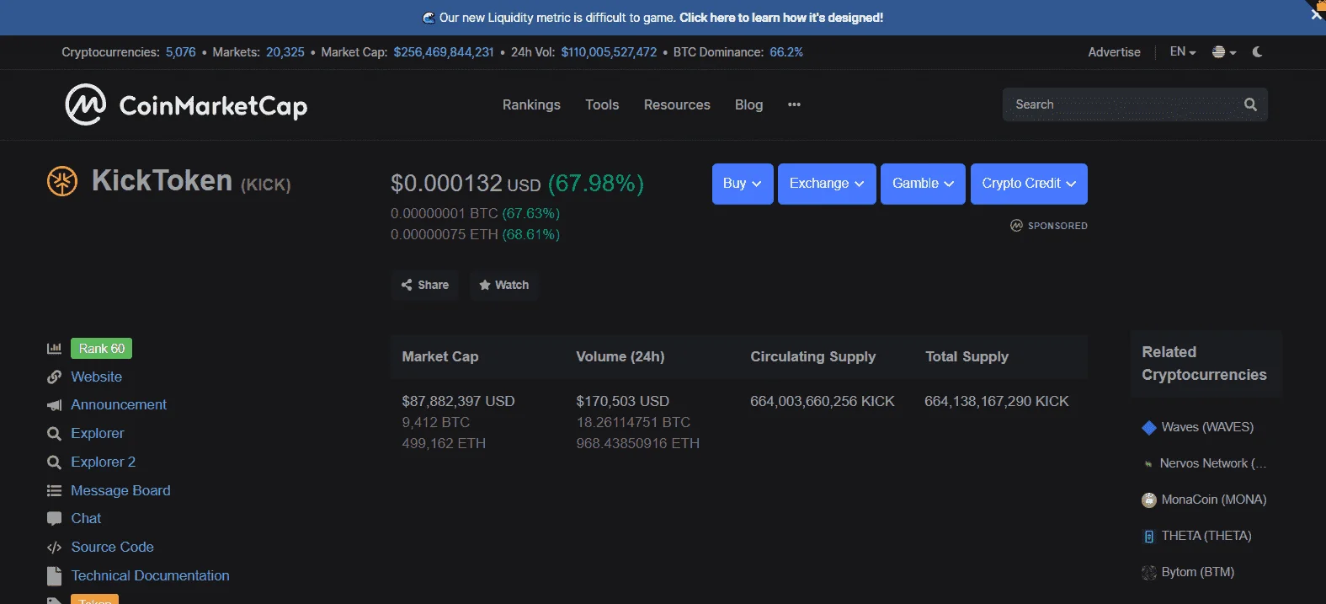This screenshot has height=604, width=1326.
Task: Open Bytom (BTM) related cryptocurrency
Action: click(1198, 573)
